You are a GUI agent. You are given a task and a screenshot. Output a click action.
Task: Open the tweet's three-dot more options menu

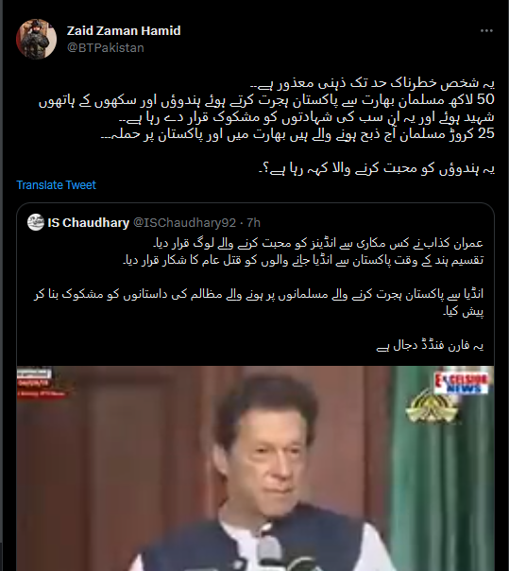(486, 31)
